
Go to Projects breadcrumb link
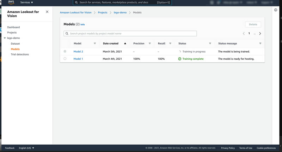pyautogui.click(x=103, y=13)
